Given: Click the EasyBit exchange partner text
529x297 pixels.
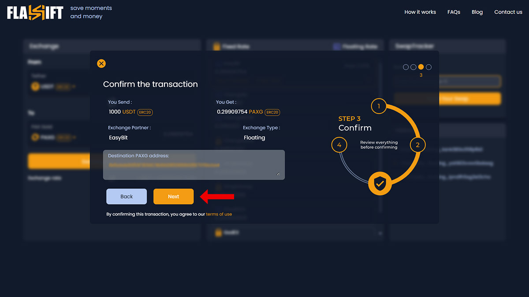Looking at the screenshot, I should (118, 138).
